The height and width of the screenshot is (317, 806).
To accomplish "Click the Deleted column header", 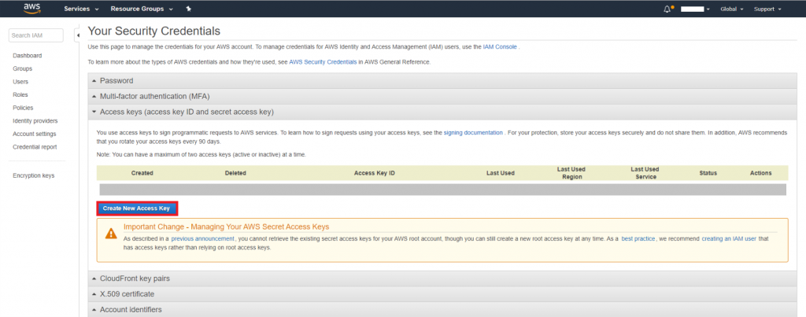I will pos(235,173).
